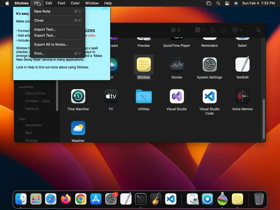Open the Group By dropdown in Finder
280x210 pixels.
point(200,30)
